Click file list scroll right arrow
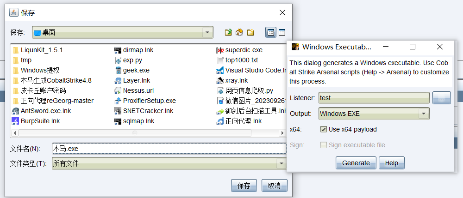463x198 pixels. click(x=282, y=133)
